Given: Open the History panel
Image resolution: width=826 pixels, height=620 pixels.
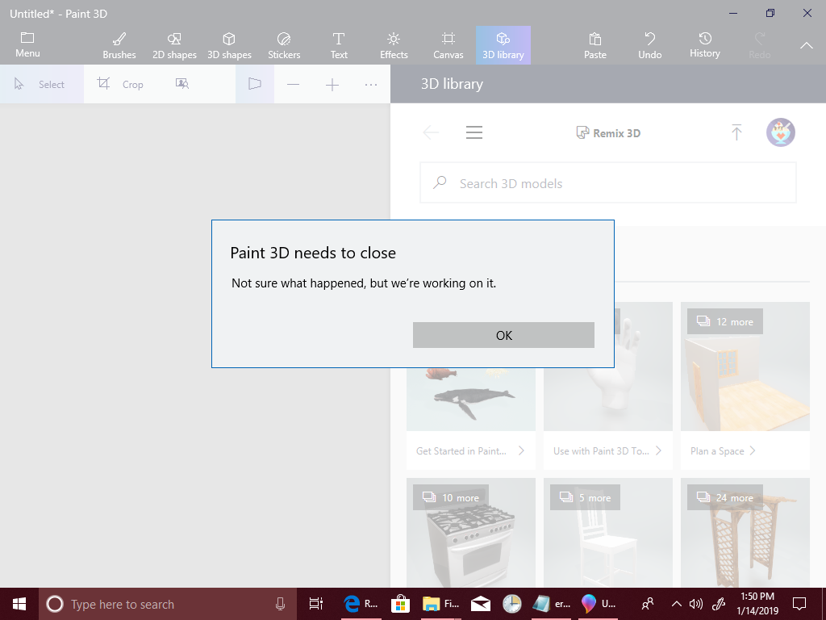Looking at the screenshot, I should 704,45.
